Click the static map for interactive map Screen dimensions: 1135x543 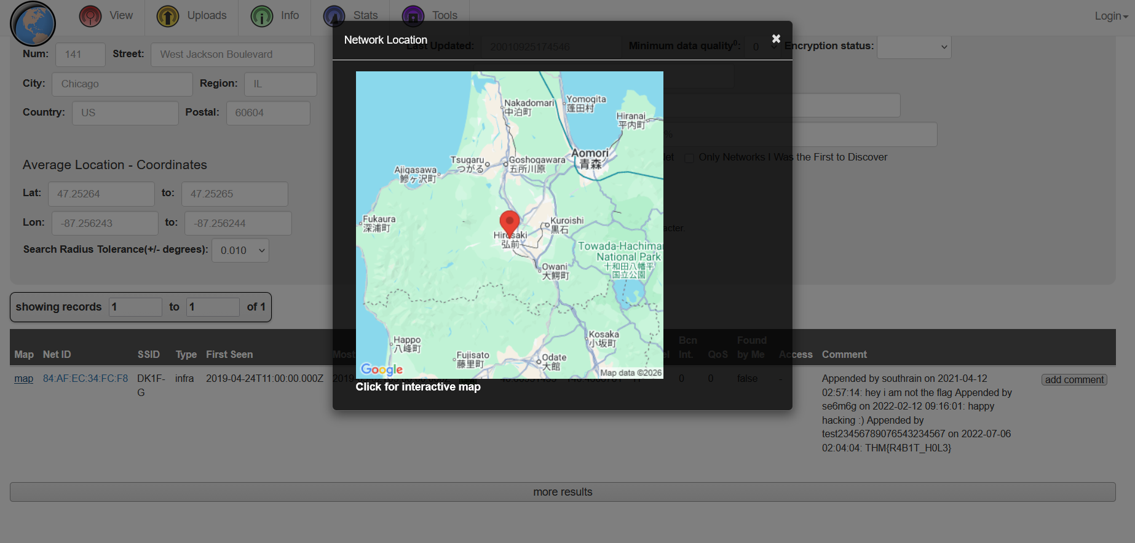(x=509, y=224)
